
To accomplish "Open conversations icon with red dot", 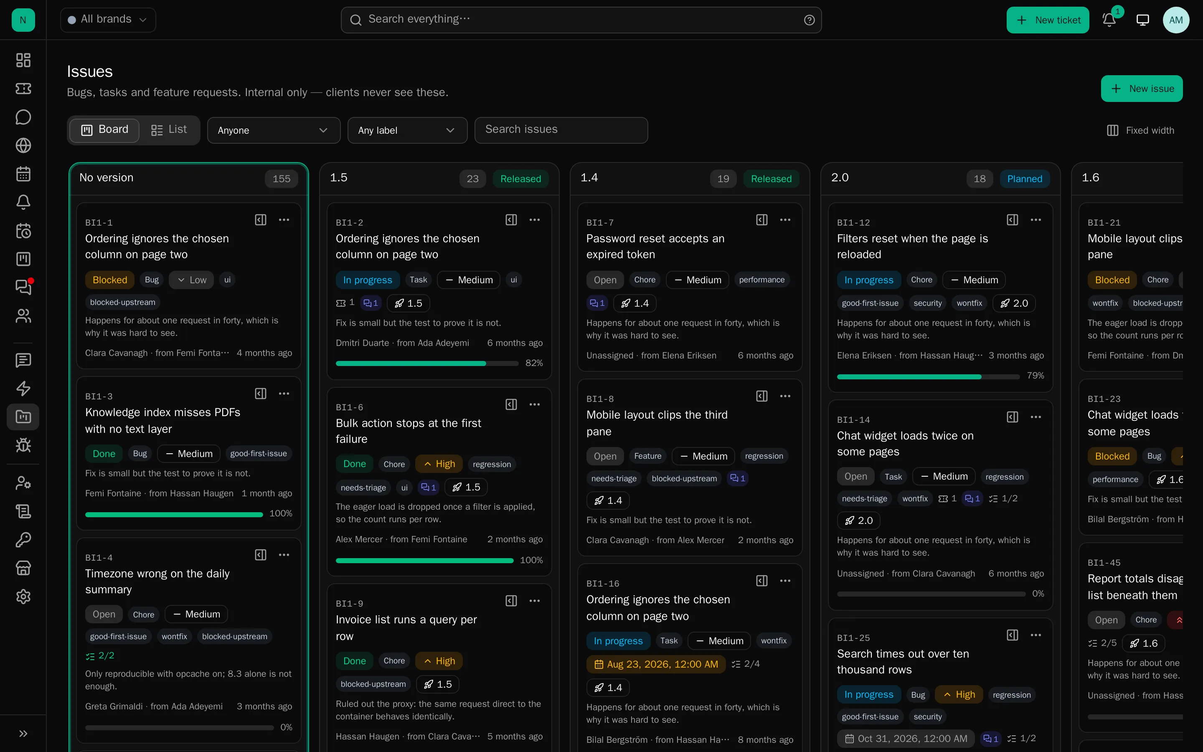I will [23, 287].
